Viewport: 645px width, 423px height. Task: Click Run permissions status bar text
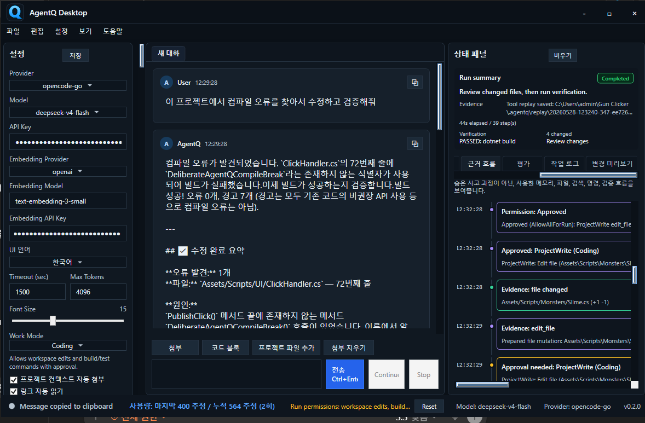click(x=350, y=406)
